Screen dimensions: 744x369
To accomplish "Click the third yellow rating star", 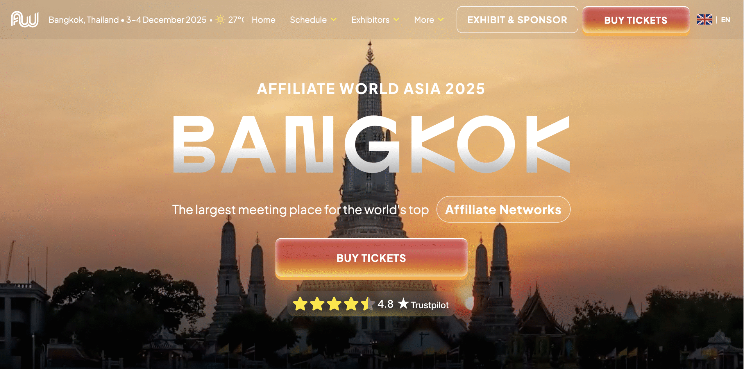I will (x=334, y=304).
